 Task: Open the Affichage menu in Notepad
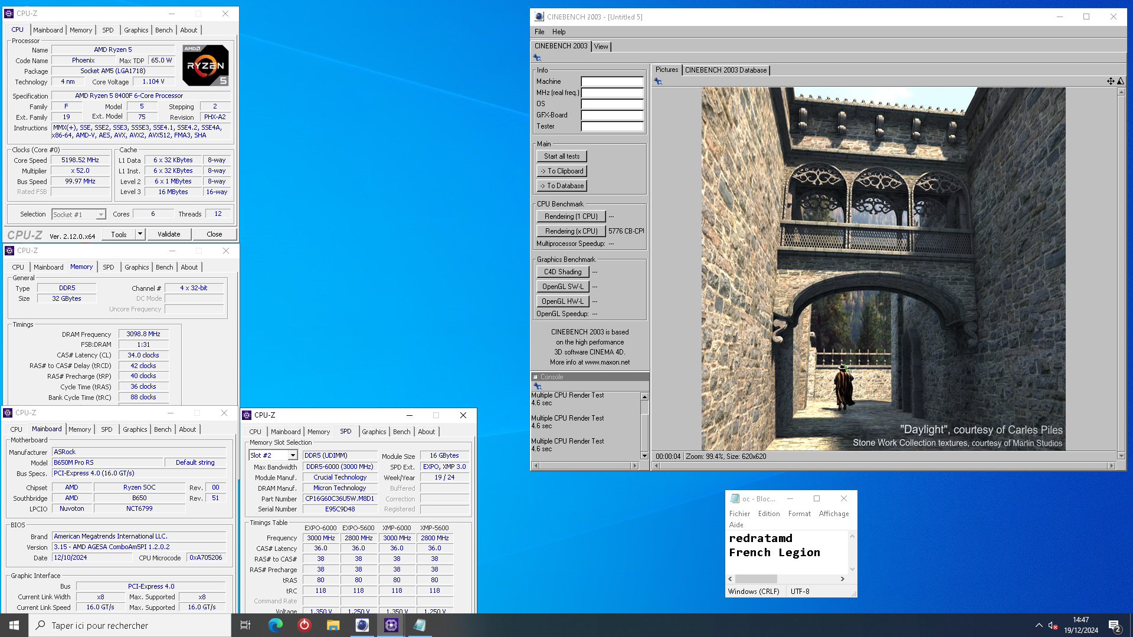834,514
